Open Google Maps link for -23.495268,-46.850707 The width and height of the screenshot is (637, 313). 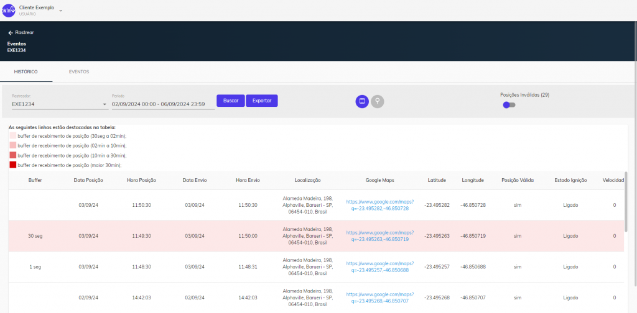tap(380, 297)
